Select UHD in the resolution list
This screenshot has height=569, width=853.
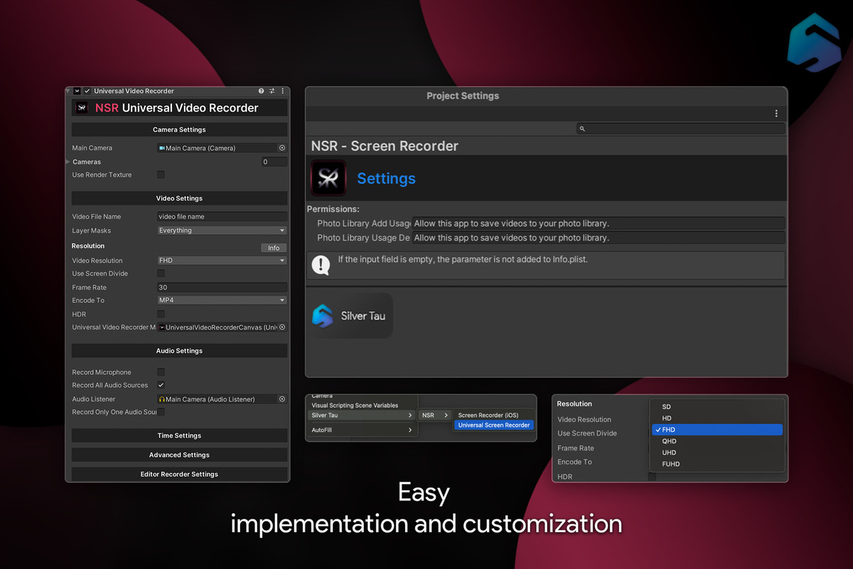tap(717, 452)
